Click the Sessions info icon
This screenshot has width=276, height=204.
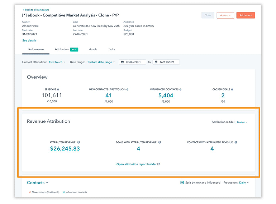click(58, 89)
